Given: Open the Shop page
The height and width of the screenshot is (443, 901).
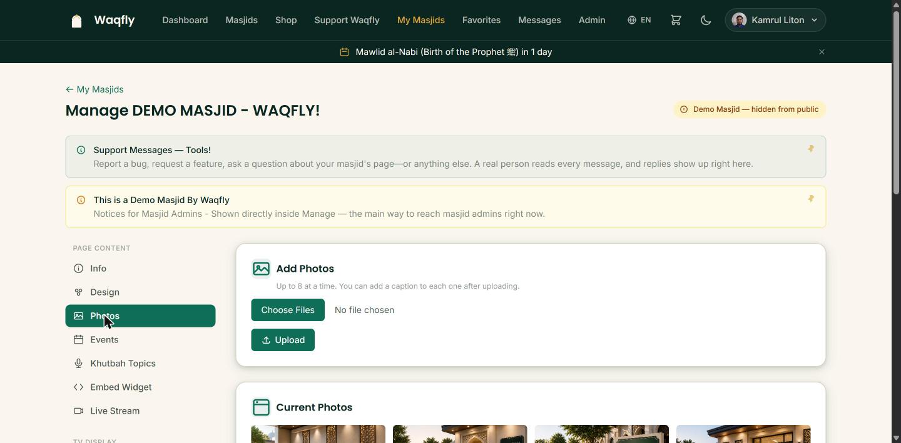Looking at the screenshot, I should 286,20.
